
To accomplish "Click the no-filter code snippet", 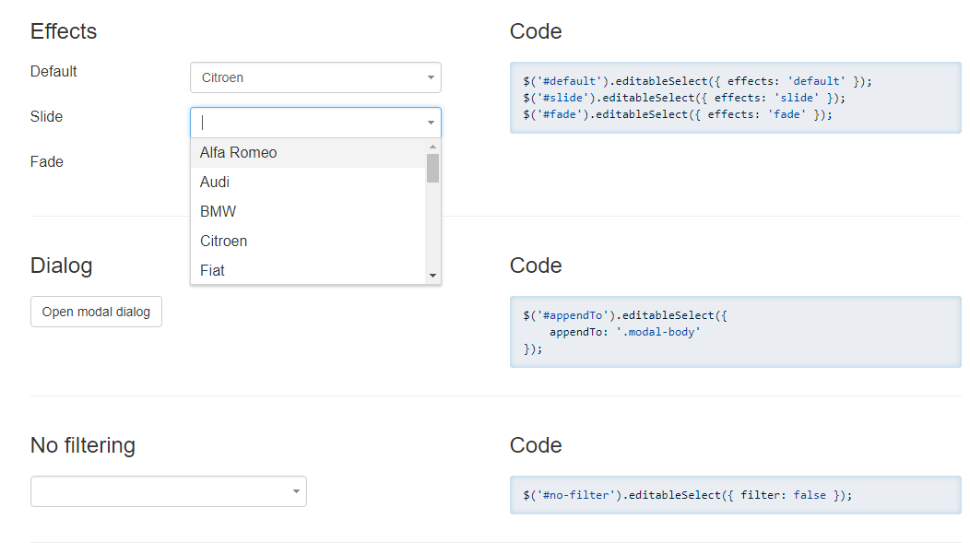I will [x=735, y=495].
